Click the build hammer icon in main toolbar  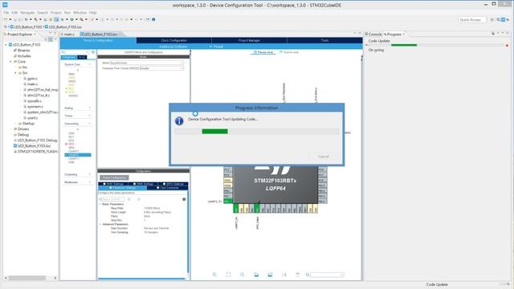click(x=35, y=19)
